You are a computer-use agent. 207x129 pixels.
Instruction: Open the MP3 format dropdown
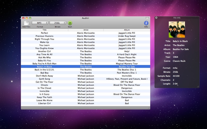point(40,23)
